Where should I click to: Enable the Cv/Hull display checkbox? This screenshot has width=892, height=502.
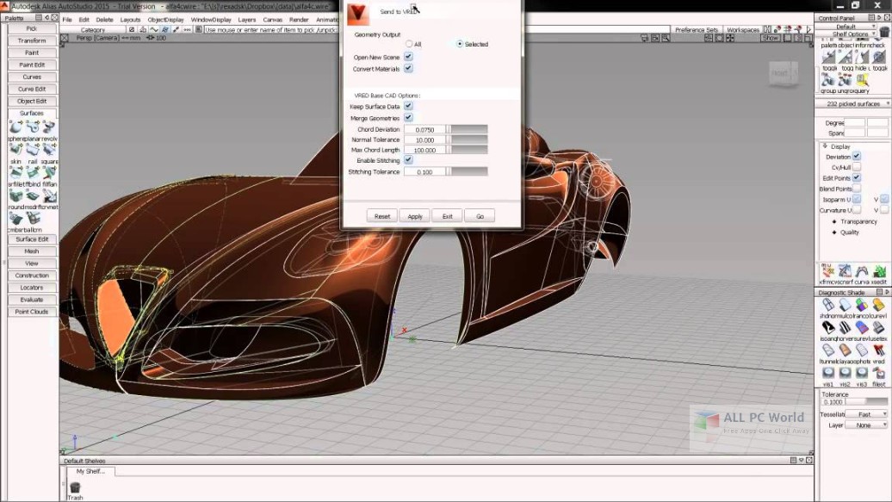[x=856, y=167]
